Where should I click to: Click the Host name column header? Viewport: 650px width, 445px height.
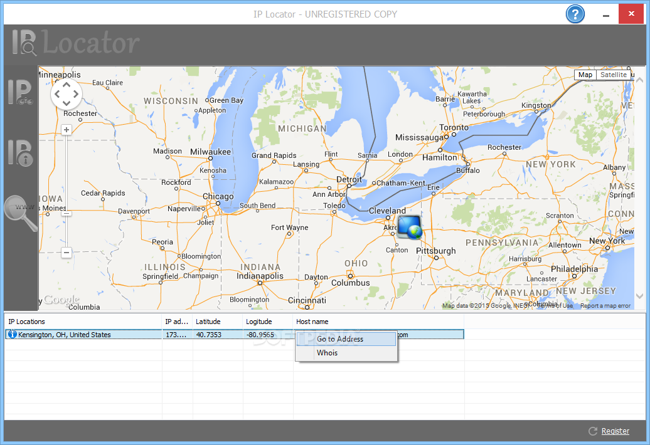click(x=378, y=322)
